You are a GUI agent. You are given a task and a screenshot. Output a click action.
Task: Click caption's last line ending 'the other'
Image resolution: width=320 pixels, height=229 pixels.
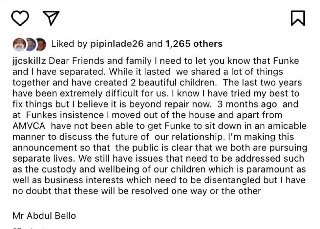point(137,191)
